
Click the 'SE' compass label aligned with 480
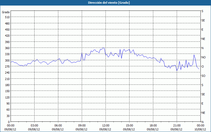click(x=203, y=20)
